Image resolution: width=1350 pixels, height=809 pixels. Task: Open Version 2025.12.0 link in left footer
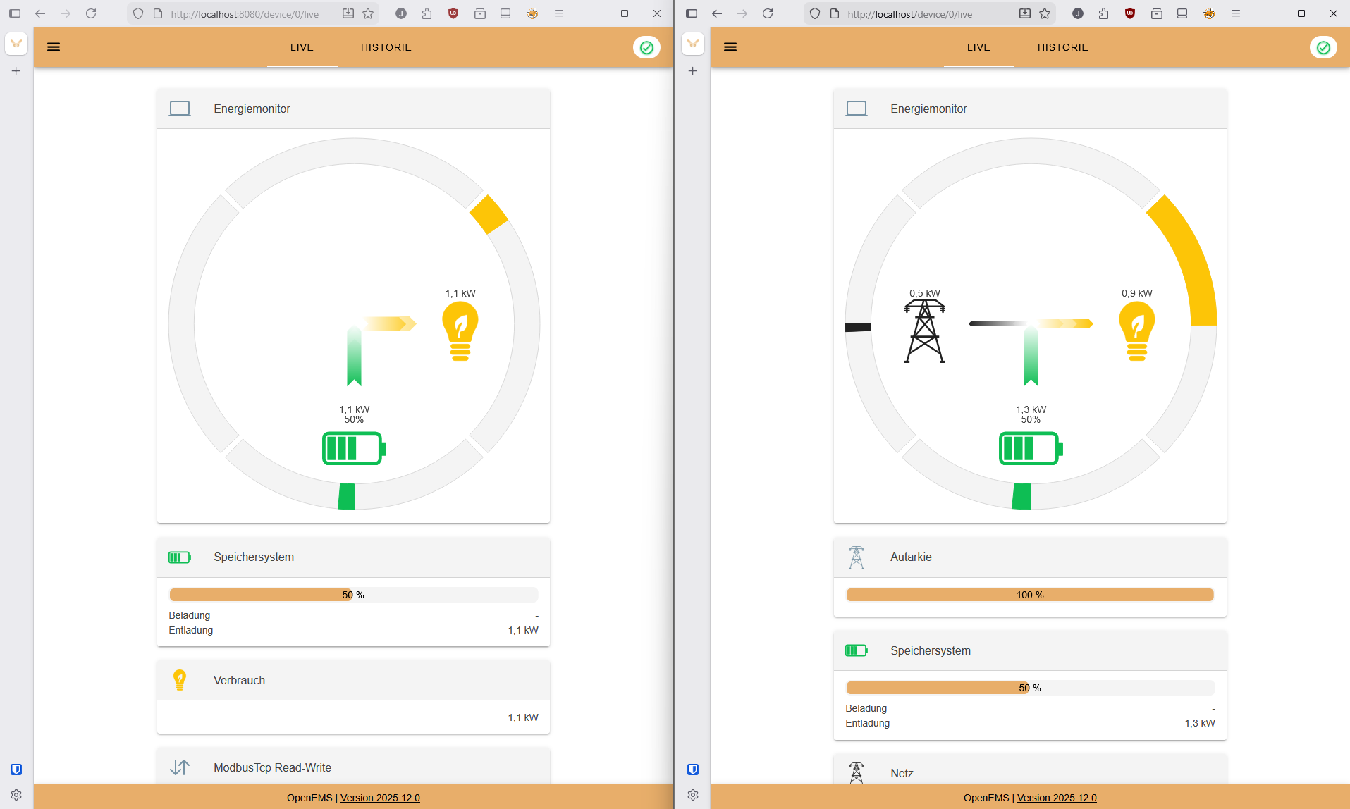[380, 798]
